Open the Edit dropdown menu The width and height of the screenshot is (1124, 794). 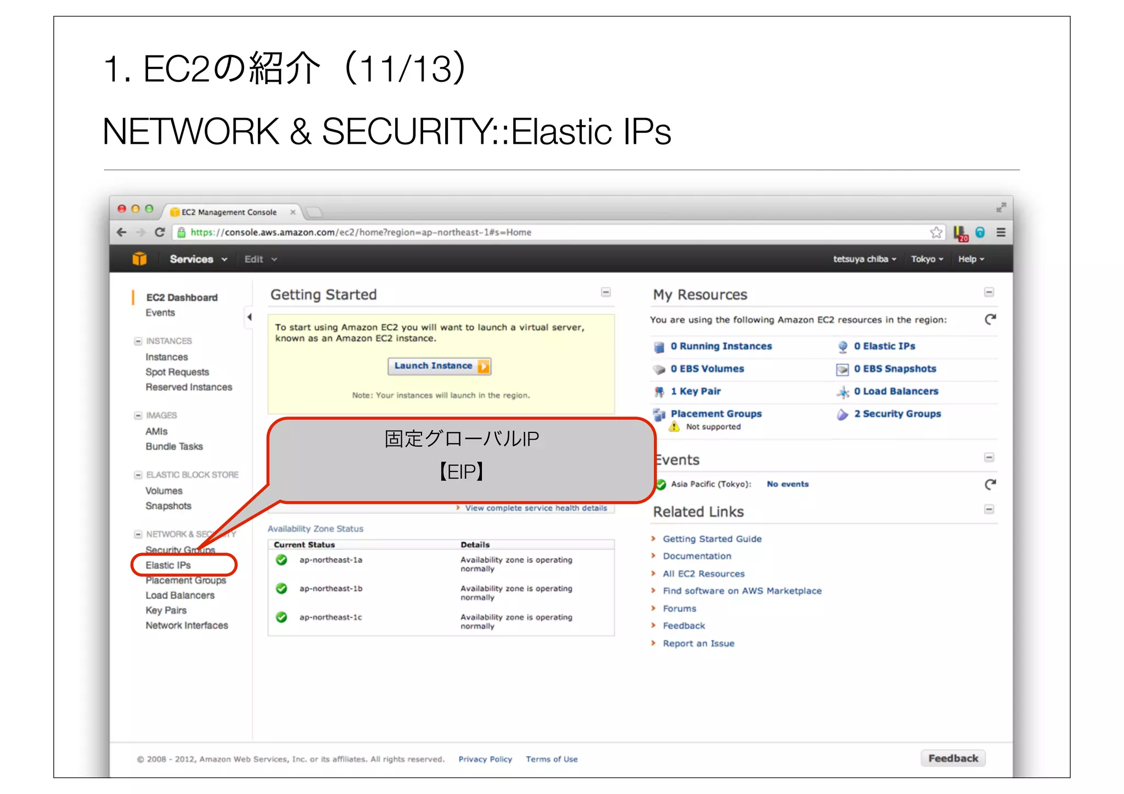click(261, 259)
